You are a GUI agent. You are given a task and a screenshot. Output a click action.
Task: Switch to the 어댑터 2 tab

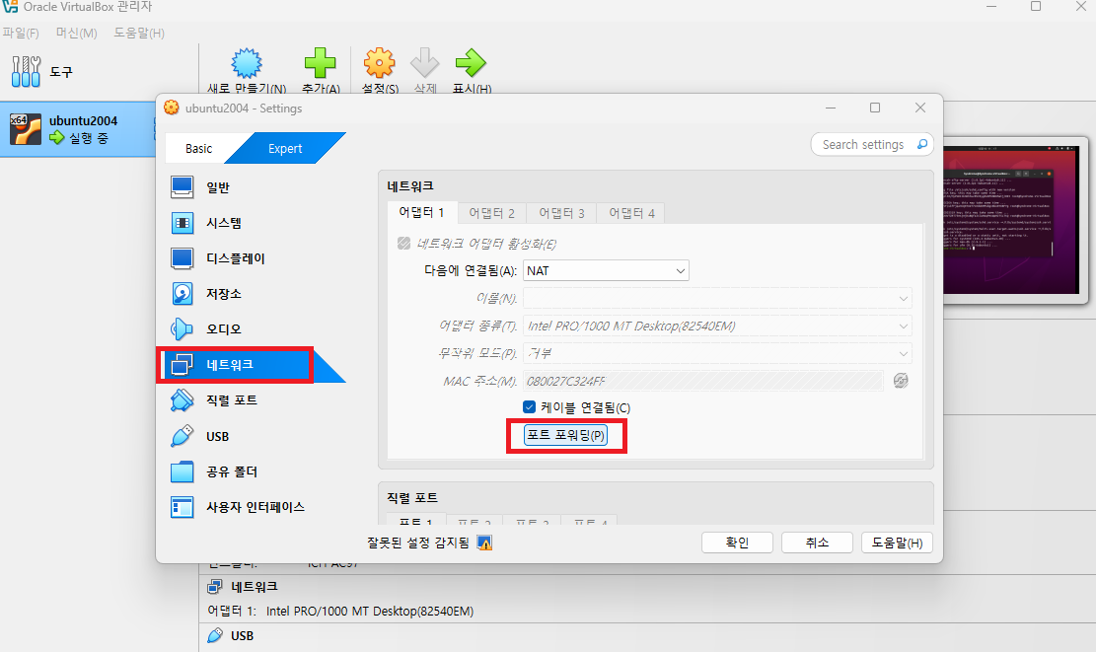(491, 212)
